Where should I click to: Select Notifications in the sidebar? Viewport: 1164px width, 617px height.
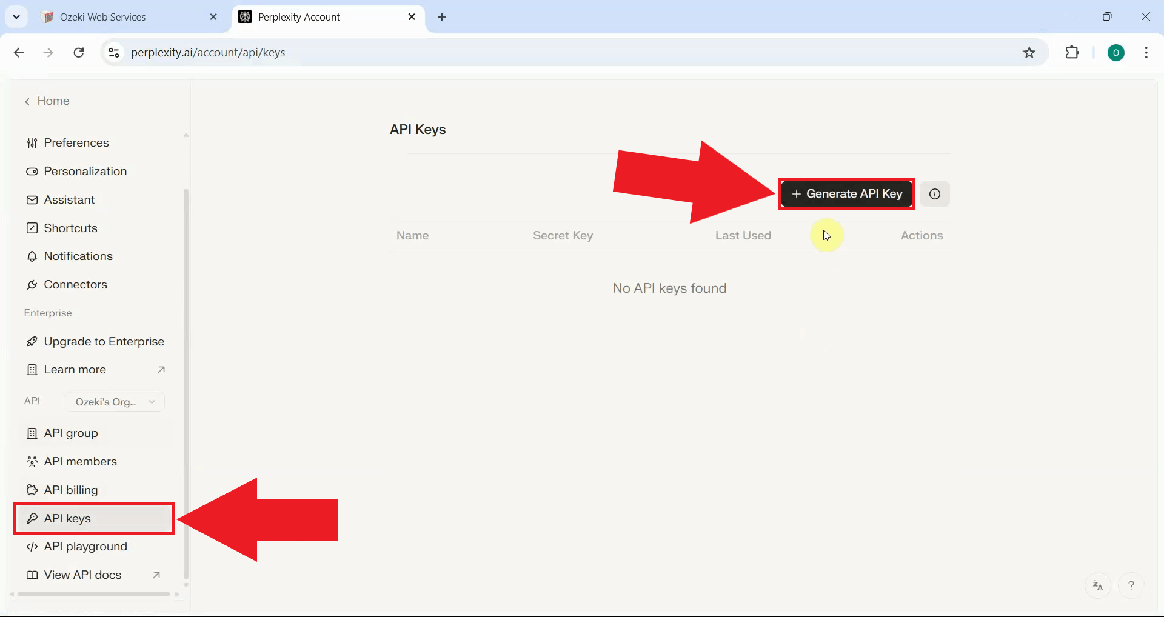click(x=78, y=256)
